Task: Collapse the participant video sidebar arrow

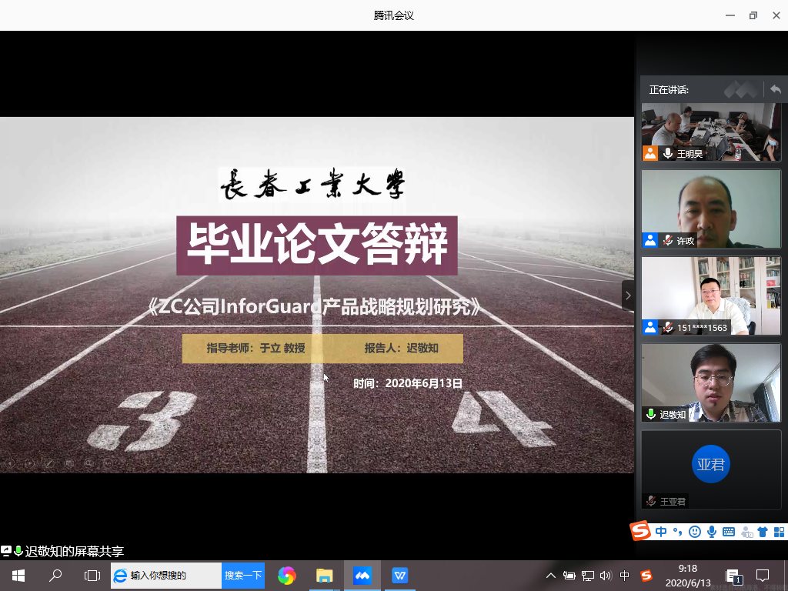Action: tap(628, 295)
